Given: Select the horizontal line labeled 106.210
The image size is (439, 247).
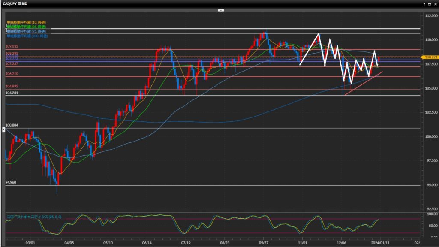Looking at the screenshot, I should tap(129, 77).
